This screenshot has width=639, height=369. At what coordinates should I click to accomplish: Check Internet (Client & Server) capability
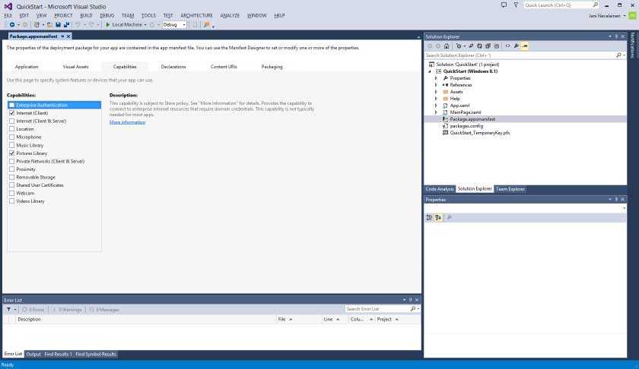(x=12, y=121)
